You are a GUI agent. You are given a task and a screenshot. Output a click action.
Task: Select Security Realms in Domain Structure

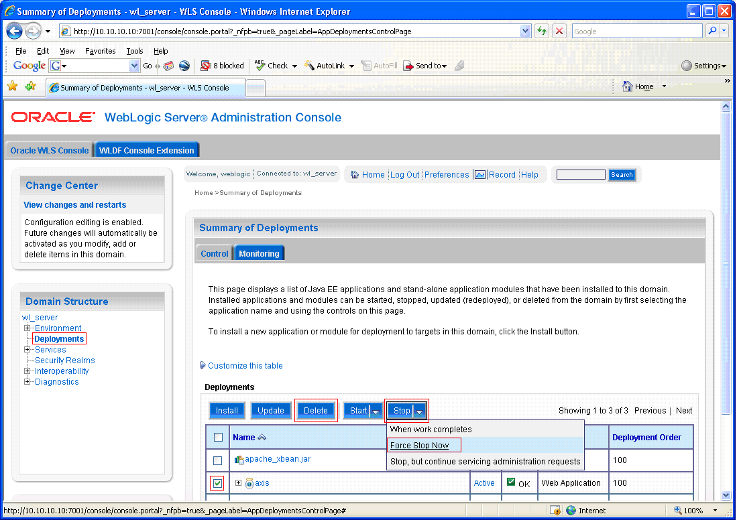(65, 361)
